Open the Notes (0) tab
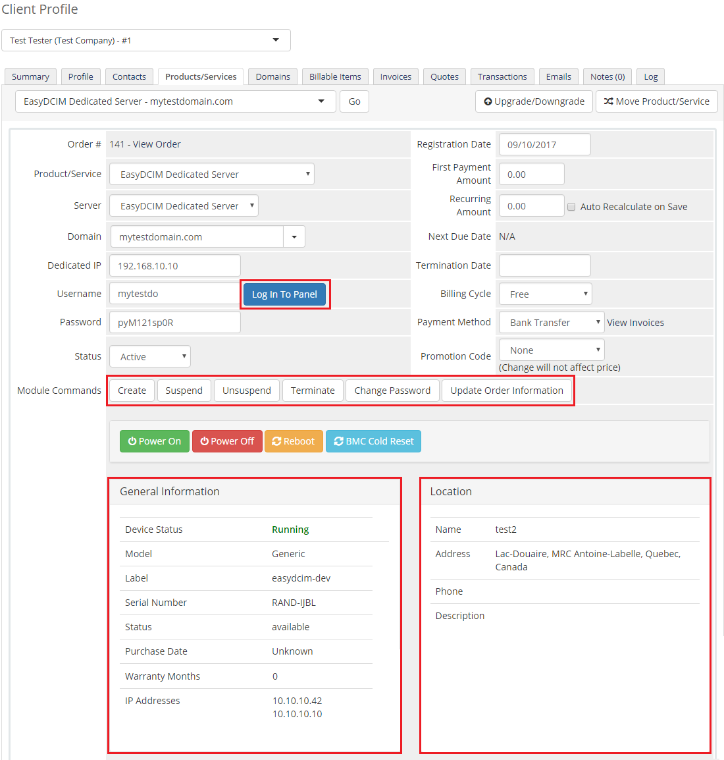Screen dimensions: 724x760 tap(608, 76)
